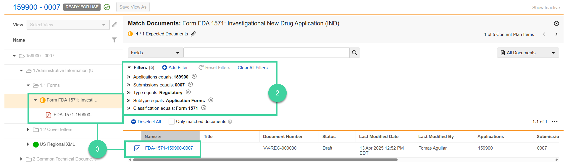Go to previous content plan item
The width and height of the screenshot is (568, 167).
coord(544,34)
